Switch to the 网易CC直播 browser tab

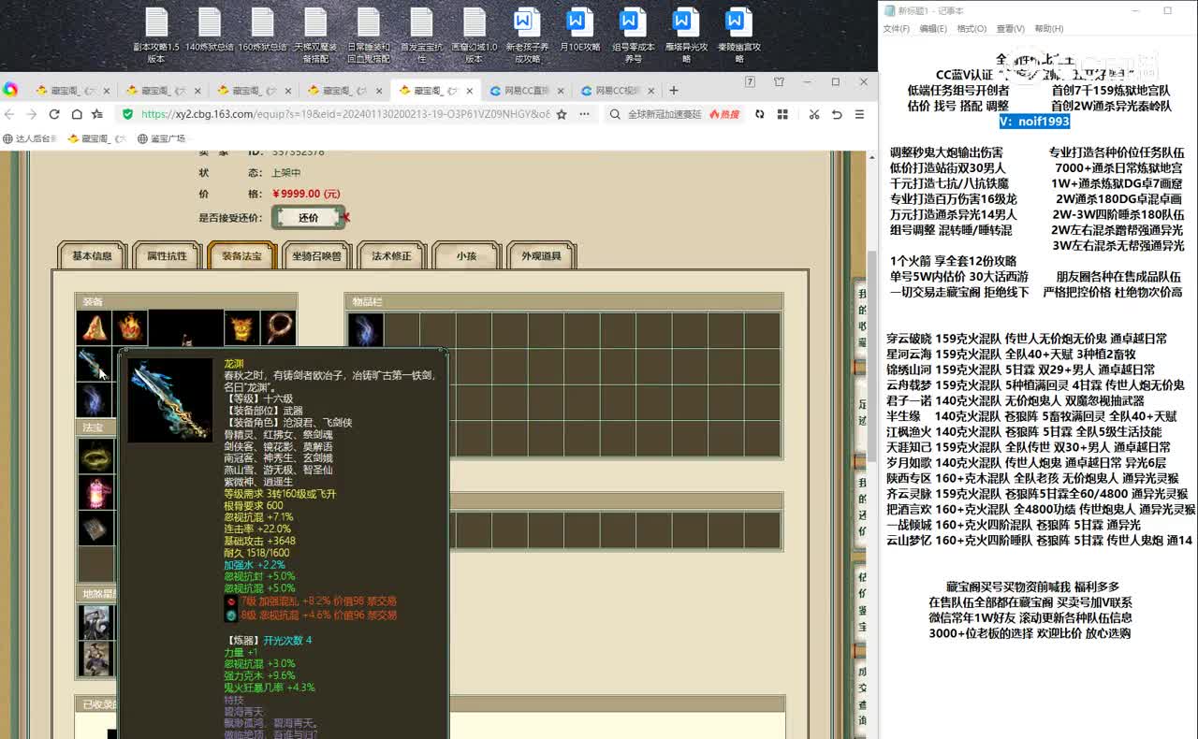click(526, 91)
